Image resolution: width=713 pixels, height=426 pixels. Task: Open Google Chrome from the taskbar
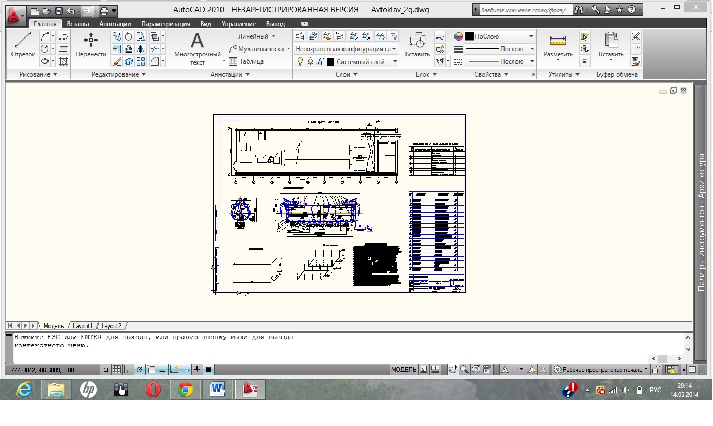pyautogui.click(x=186, y=390)
